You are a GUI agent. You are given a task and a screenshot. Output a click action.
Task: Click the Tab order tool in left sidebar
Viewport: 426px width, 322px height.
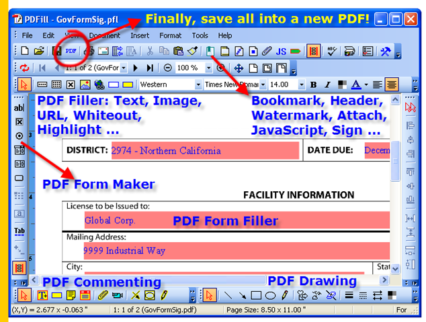19,231
